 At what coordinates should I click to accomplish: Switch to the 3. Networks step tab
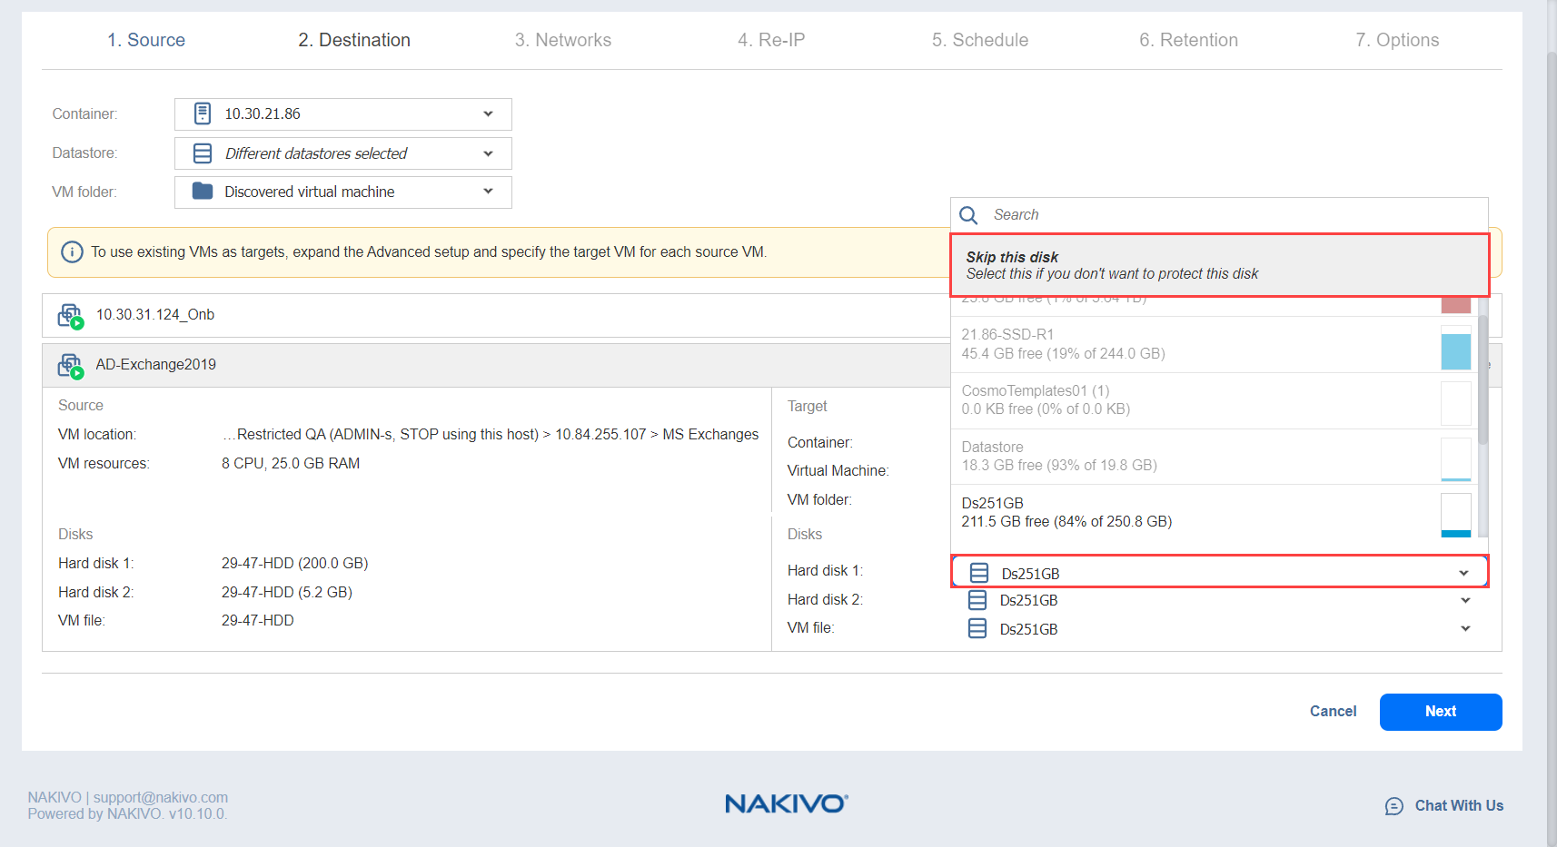click(562, 40)
